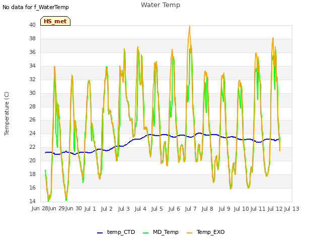
Task: Click the Jul 2 x-axis tick label
Action: point(107,209)
